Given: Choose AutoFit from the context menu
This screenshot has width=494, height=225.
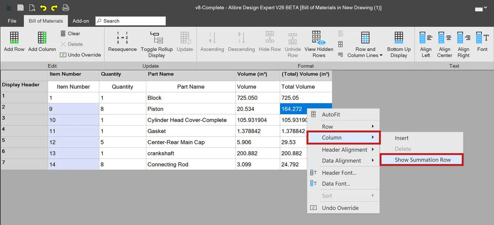Looking at the screenshot, I should (344, 114).
